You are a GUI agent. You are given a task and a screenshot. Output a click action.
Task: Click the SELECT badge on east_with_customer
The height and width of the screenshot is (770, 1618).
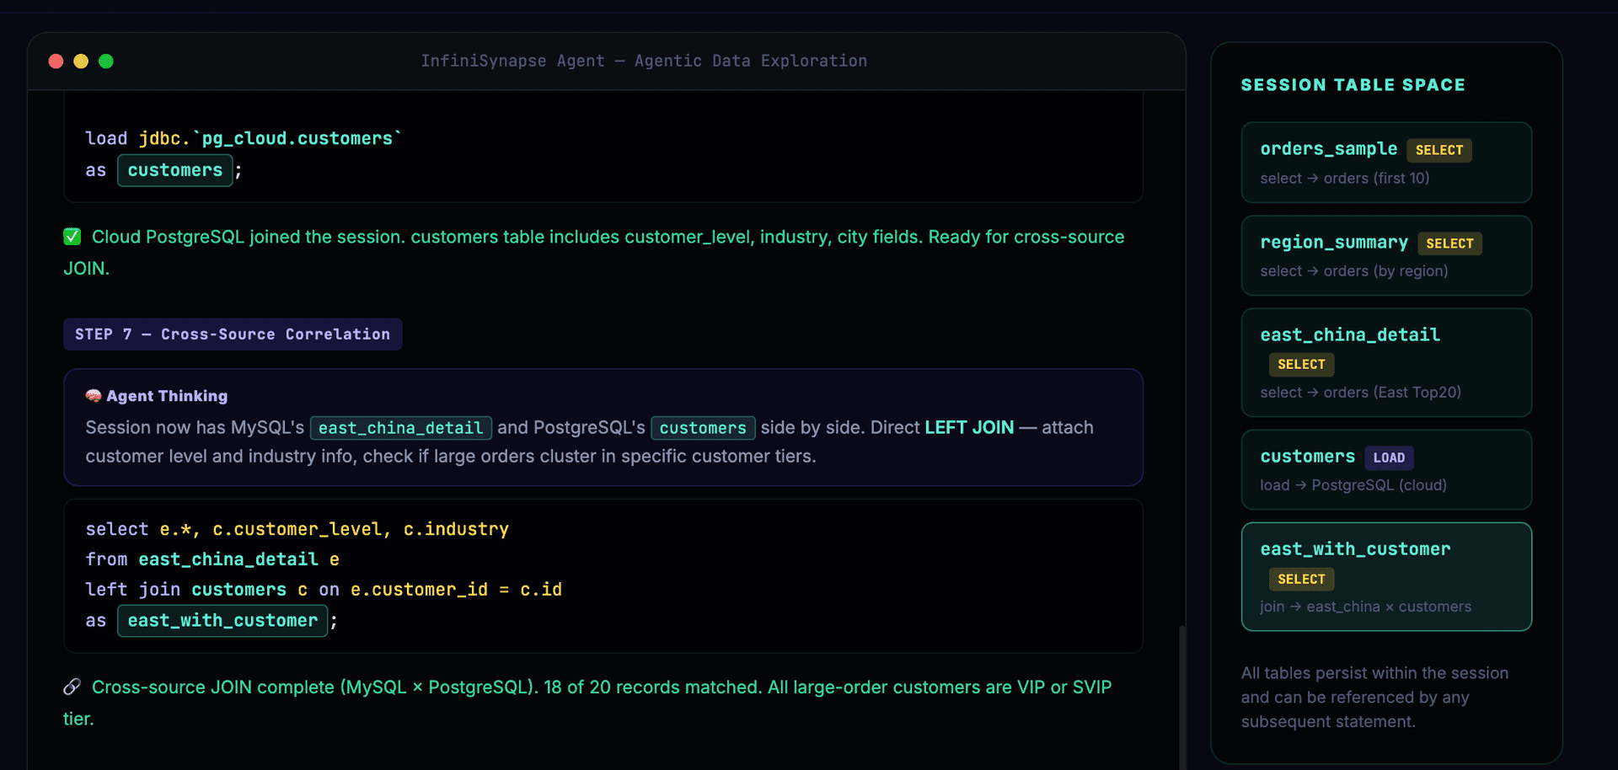pos(1300,579)
